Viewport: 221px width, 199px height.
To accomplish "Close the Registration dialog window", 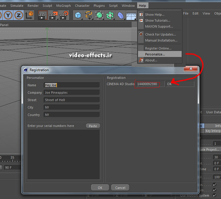I will [x=191, y=69].
